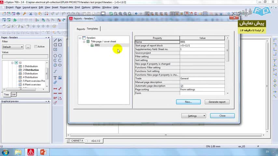Open Windows Explorer folder in taskbar
Image resolution: width=278 pixels, height=156 pixels.
pyautogui.click(x=18, y=152)
